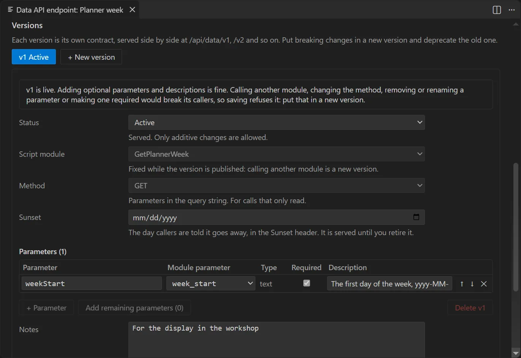Click the Module parameter column header
The height and width of the screenshot is (358, 521).
click(199, 267)
